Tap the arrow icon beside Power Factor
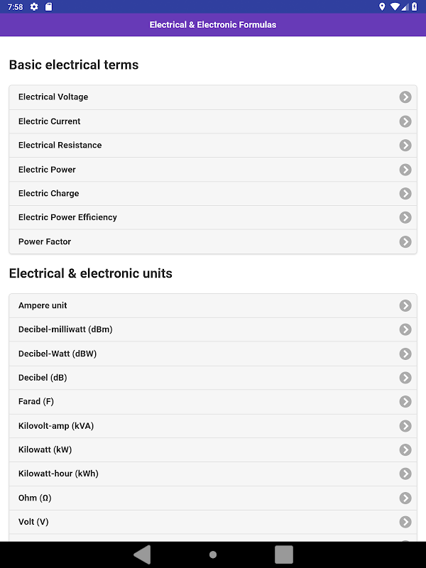426x568 pixels. (405, 242)
